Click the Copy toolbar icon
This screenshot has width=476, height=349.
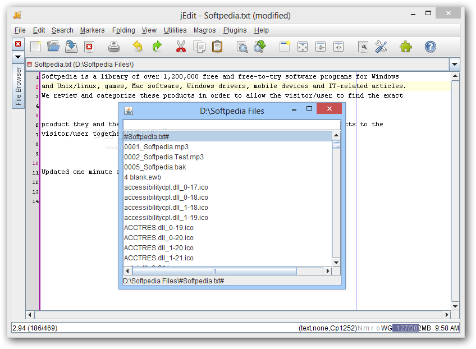[x=199, y=47]
